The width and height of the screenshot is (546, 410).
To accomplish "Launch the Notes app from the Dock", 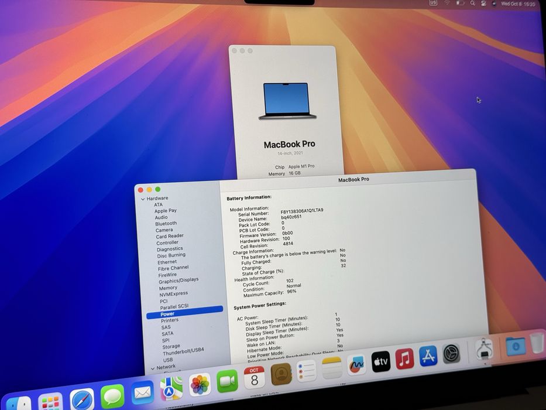I will pos(332,368).
